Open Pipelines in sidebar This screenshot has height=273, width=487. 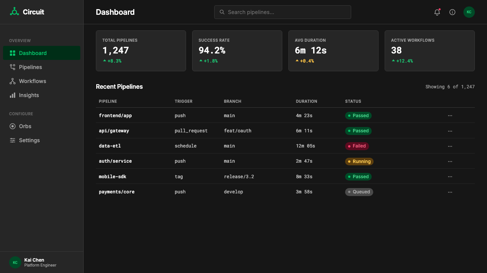coord(42,67)
